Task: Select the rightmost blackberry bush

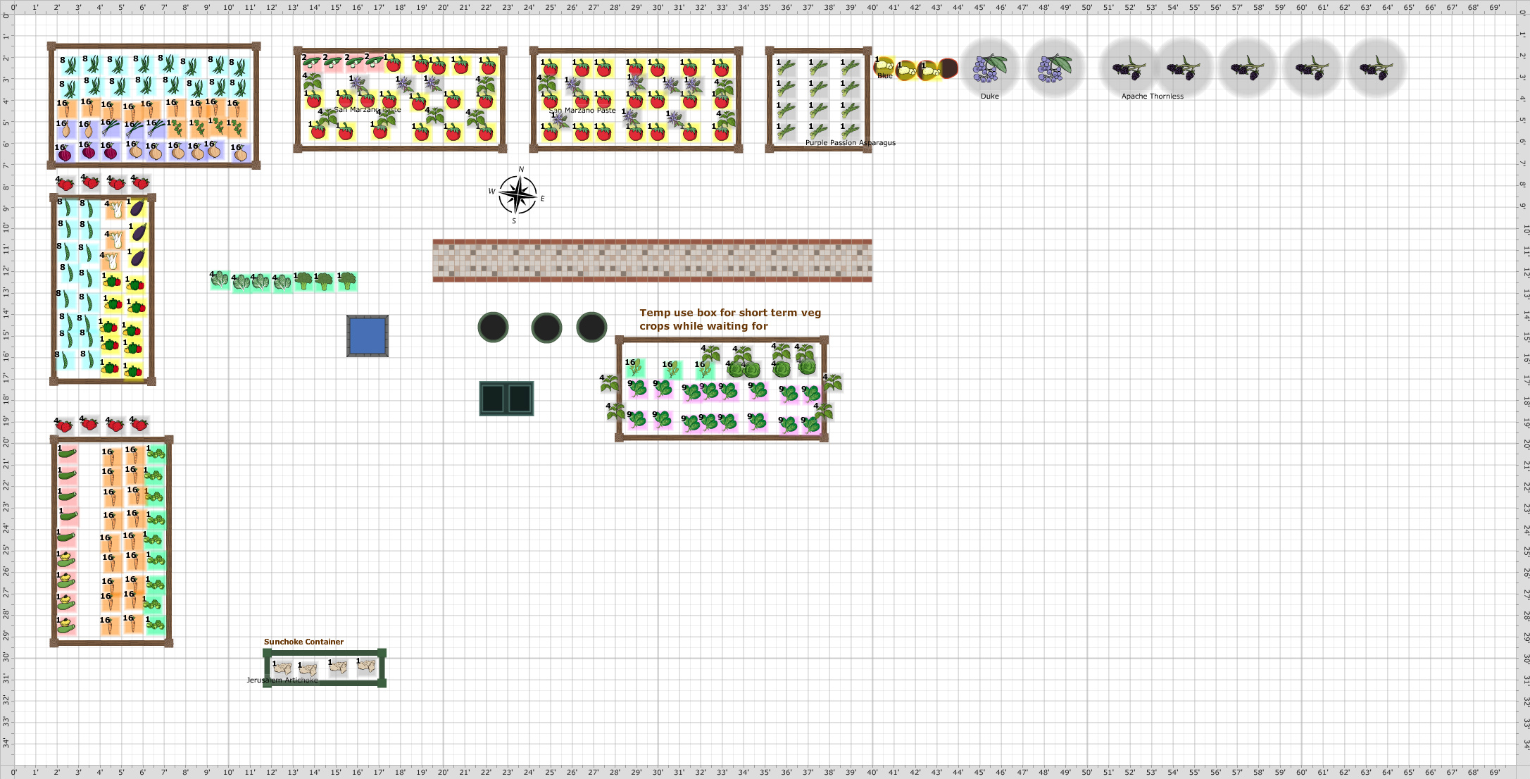Action: (1376, 68)
